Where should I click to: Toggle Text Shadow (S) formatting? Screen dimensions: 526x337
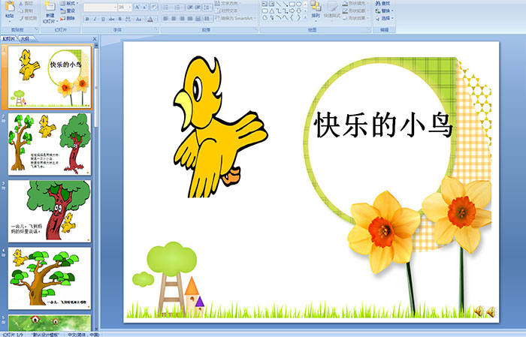(120, 19)
